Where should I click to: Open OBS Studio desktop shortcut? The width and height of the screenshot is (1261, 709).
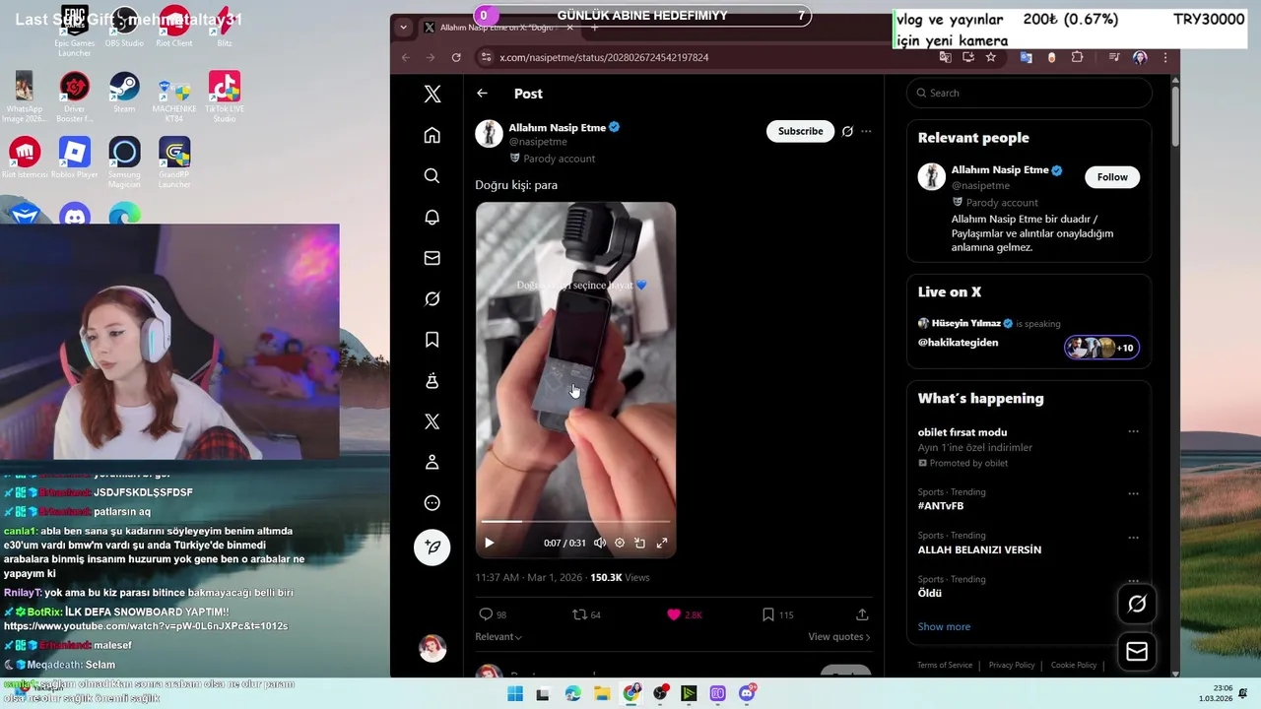(x=124, y=28)
